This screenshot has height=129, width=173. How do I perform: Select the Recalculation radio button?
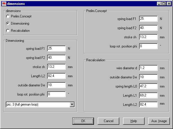(8, 31)
